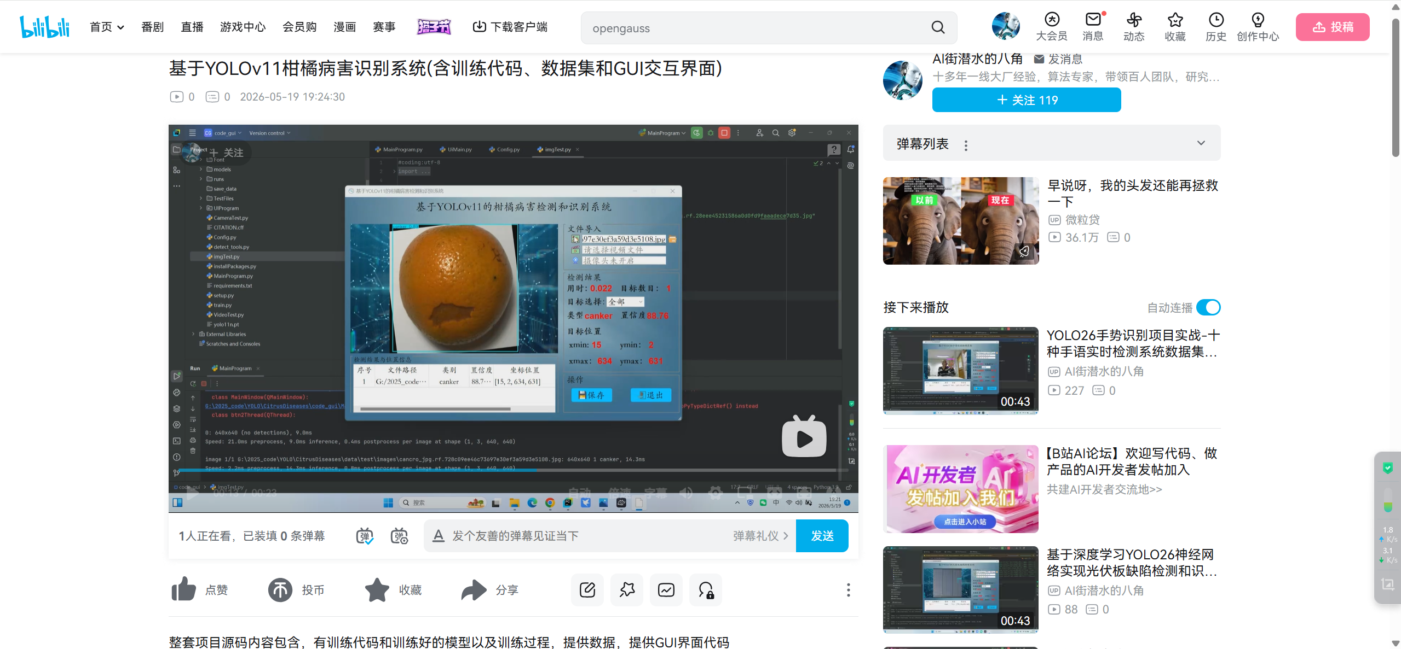
Task: Click danmaku list three-dot menu
Action: 966,145
